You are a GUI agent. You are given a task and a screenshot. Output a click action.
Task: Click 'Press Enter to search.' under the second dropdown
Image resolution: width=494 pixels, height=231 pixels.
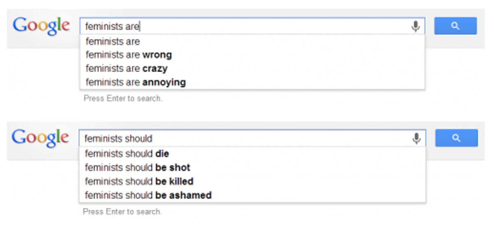click(122, 212)
